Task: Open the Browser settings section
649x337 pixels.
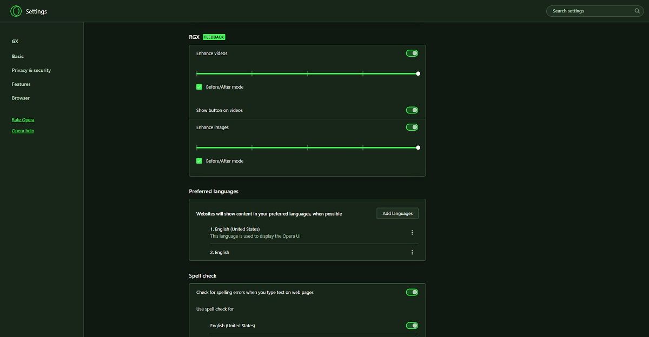Action: click(x=21, y=98)
